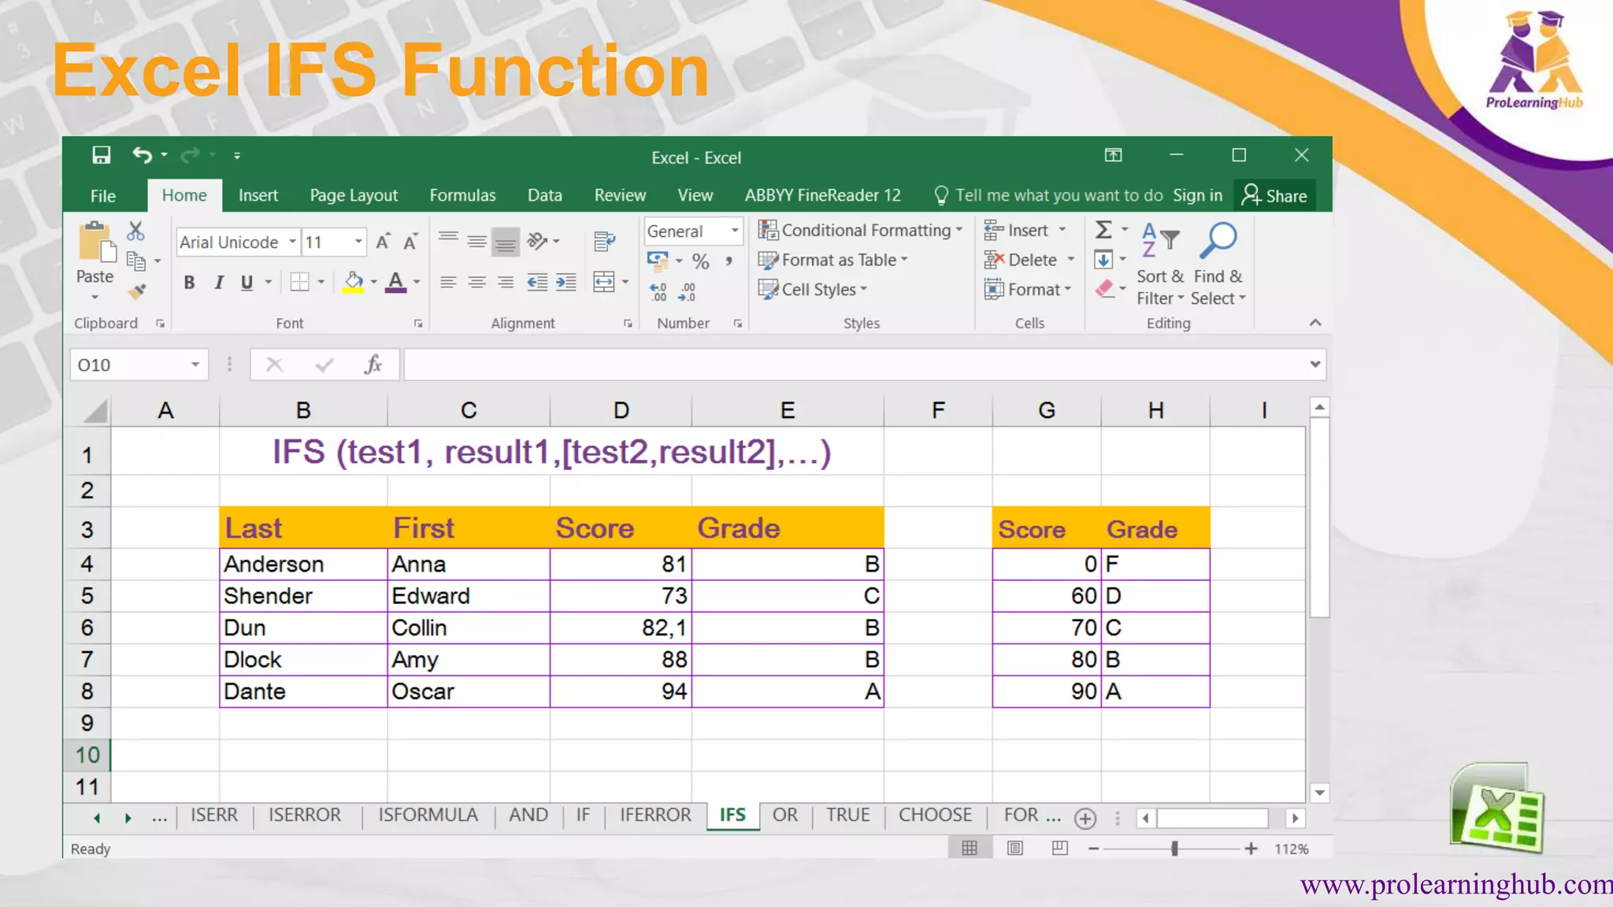Image resolution: width=1613 pixels, height=907 pixels.
Task: Click the zoom slider handle
Action: tap(1174, 849)
